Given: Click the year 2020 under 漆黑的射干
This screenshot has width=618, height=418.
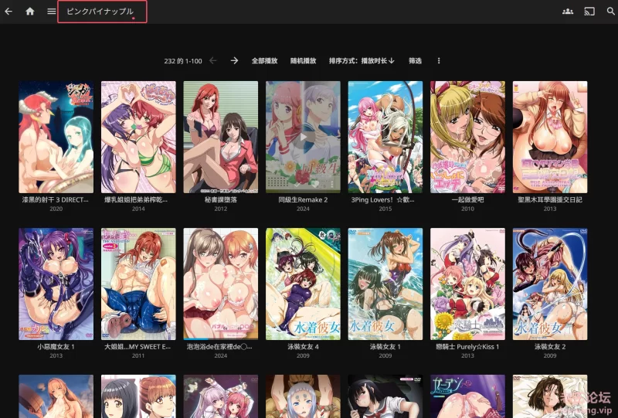Looking at the screenshot, I should 56,209.
